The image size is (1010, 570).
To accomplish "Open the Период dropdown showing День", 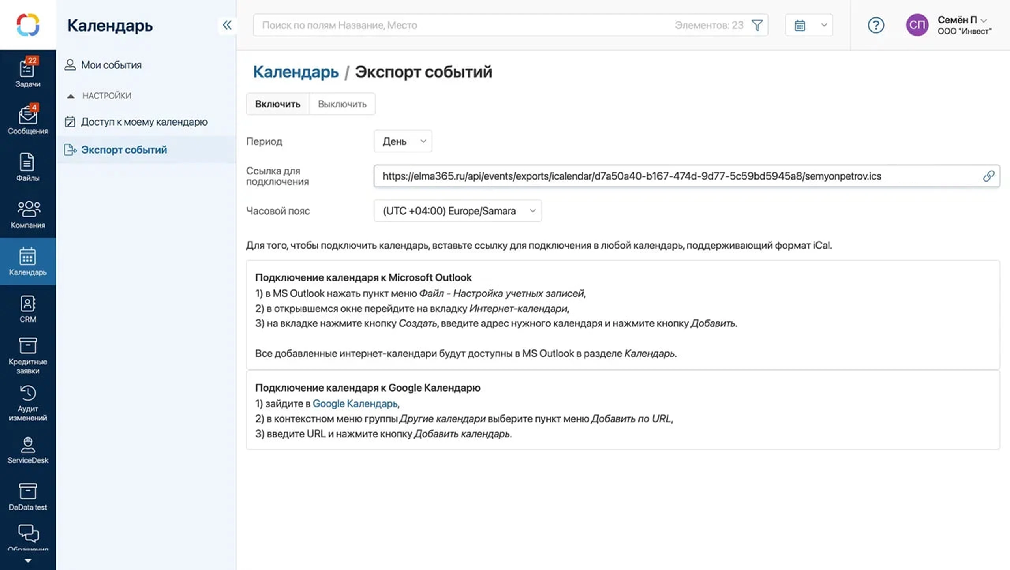I will tap(402, 141).
